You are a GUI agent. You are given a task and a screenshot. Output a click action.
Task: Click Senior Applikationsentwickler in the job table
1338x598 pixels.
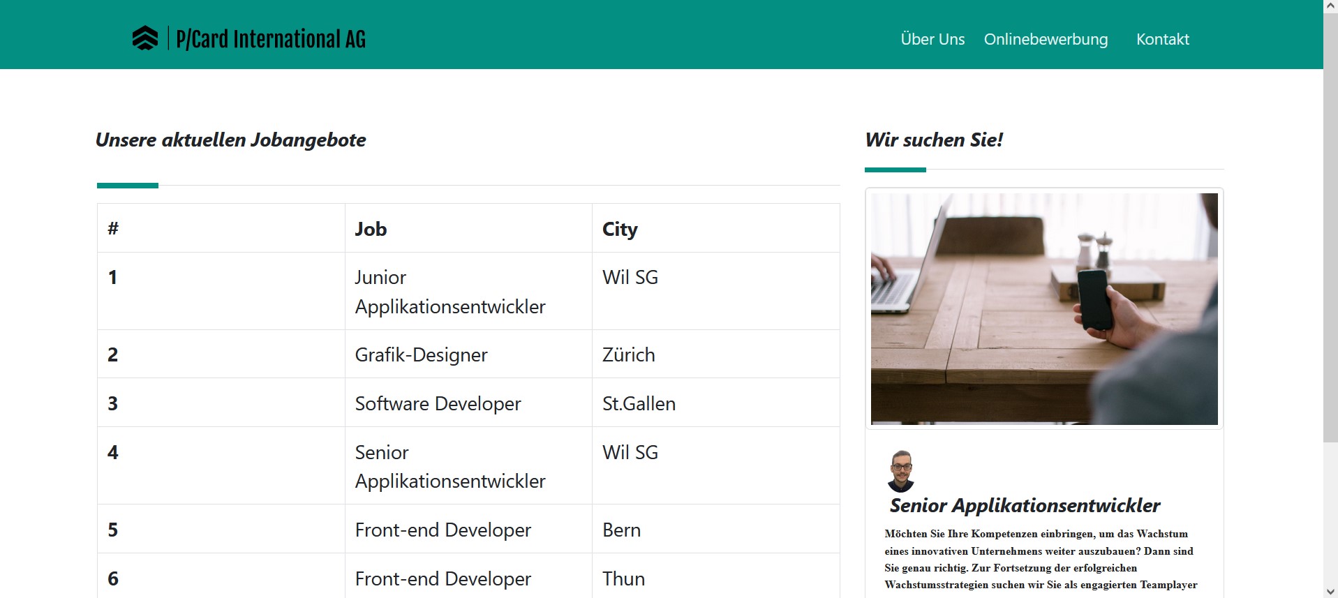tap(449, 466)
